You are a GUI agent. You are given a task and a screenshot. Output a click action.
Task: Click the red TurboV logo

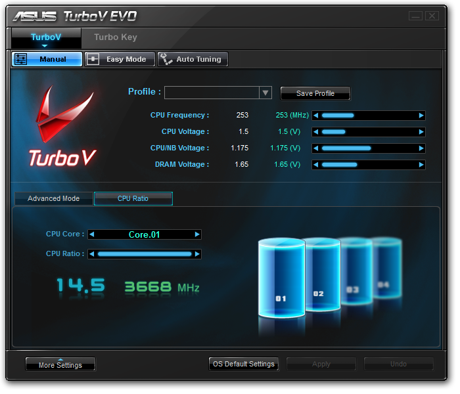(x=64, y=127)
